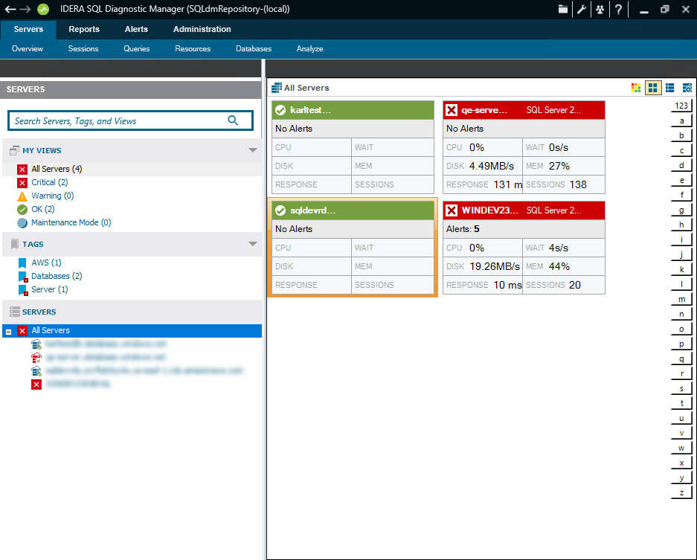The width and height of the screenshot is (697, 560).
Task: Collapse the Tags section arrow
Action: coord(252,244)
